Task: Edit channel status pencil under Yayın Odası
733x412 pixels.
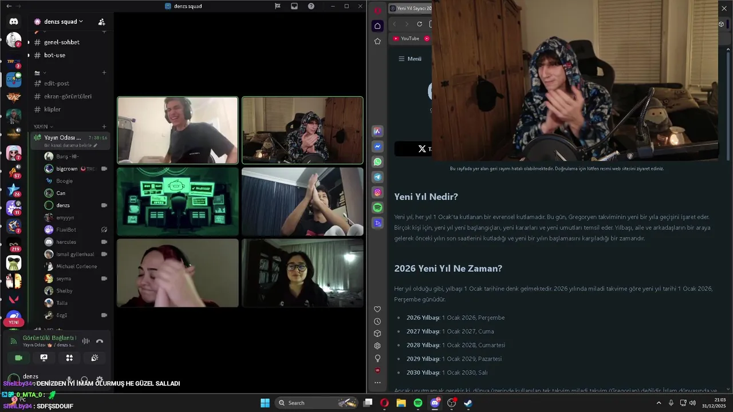Action: 96,145
